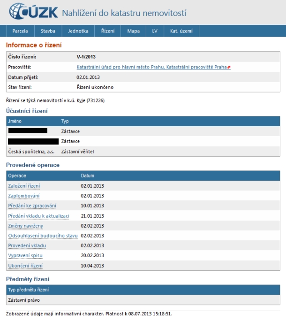Screen dimensions: 286x321
Task: Open the Parcela menu item
Action: click(x=20, y=31)
